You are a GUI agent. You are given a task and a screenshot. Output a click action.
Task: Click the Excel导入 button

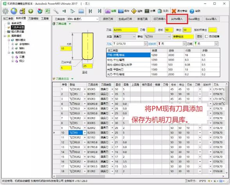211,19
